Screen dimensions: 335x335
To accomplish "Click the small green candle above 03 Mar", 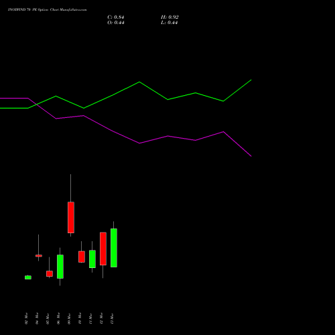I will (x=28, y=277).
